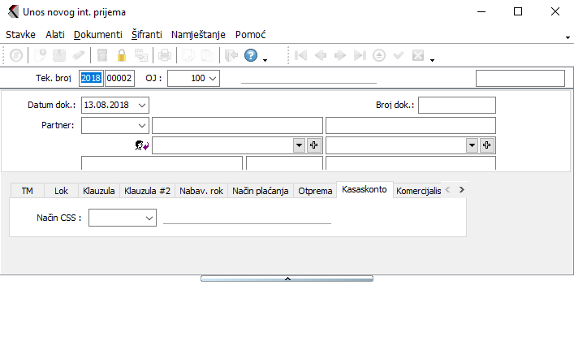The height and width of the screenshot is (363, 574).
Task: Click the Broj dok. input field
Action: [456, 105]
